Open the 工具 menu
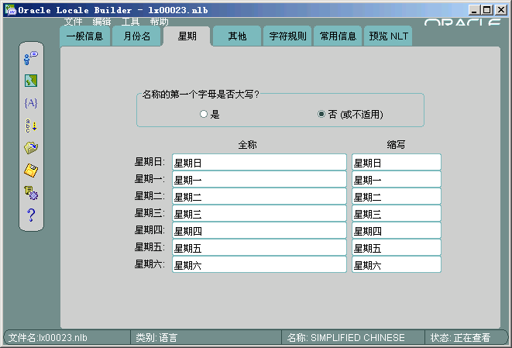This screenshot has width=512, height=348. click(x=130, y=22)
